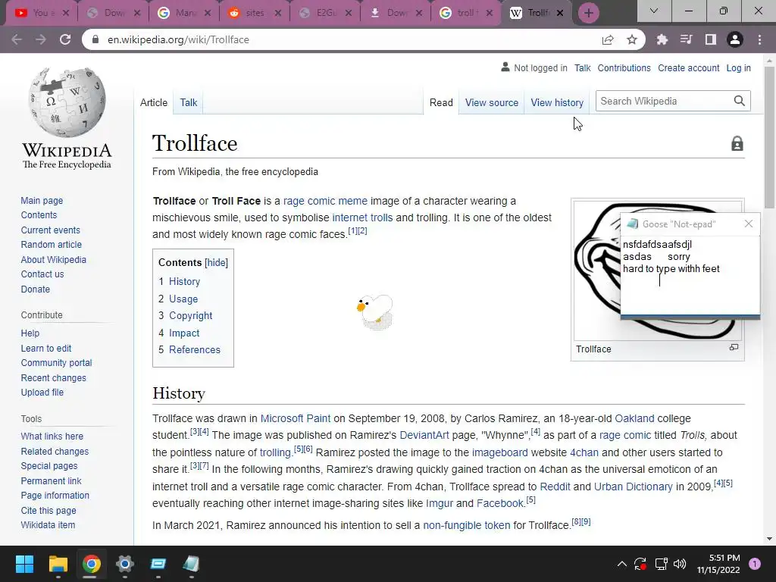This screenshot has height=582, width=776.
Task: Click the scrollbar down arrow
Action: pyautogui.click(x=769, y=539)
